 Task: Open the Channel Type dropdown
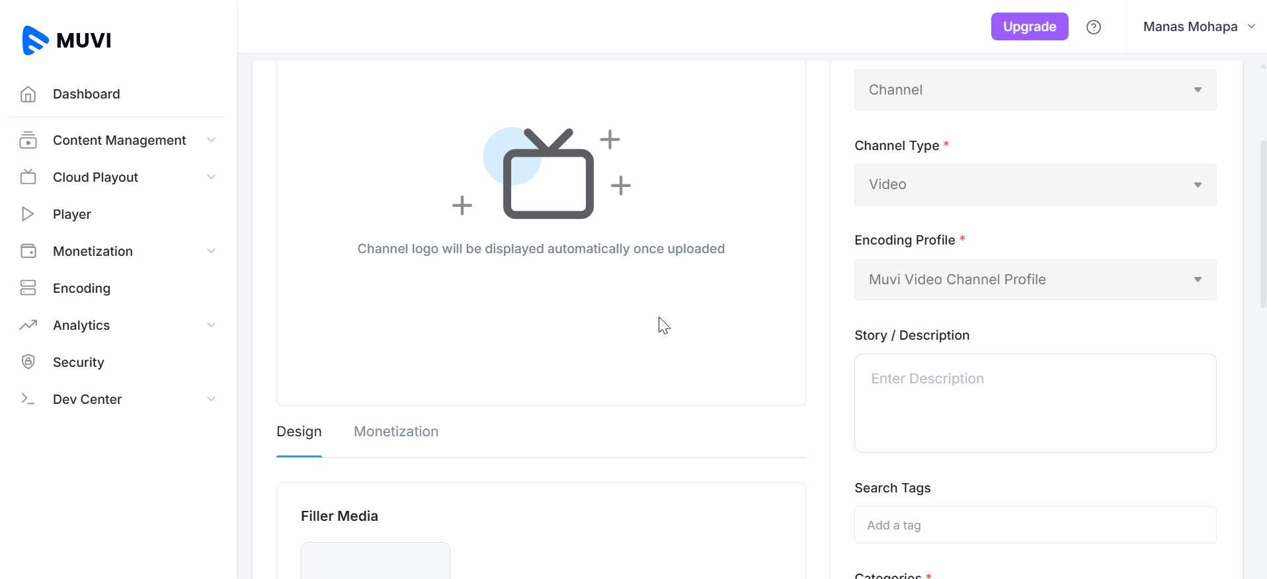pos(1035,184)
